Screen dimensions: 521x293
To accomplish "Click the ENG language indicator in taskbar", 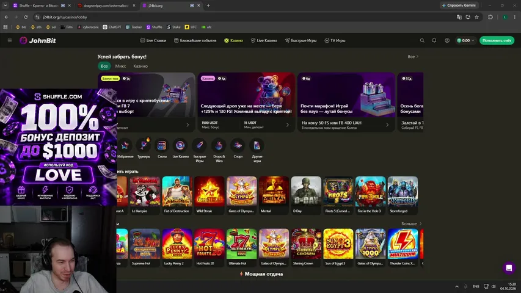I will click(x=476, y=286).
